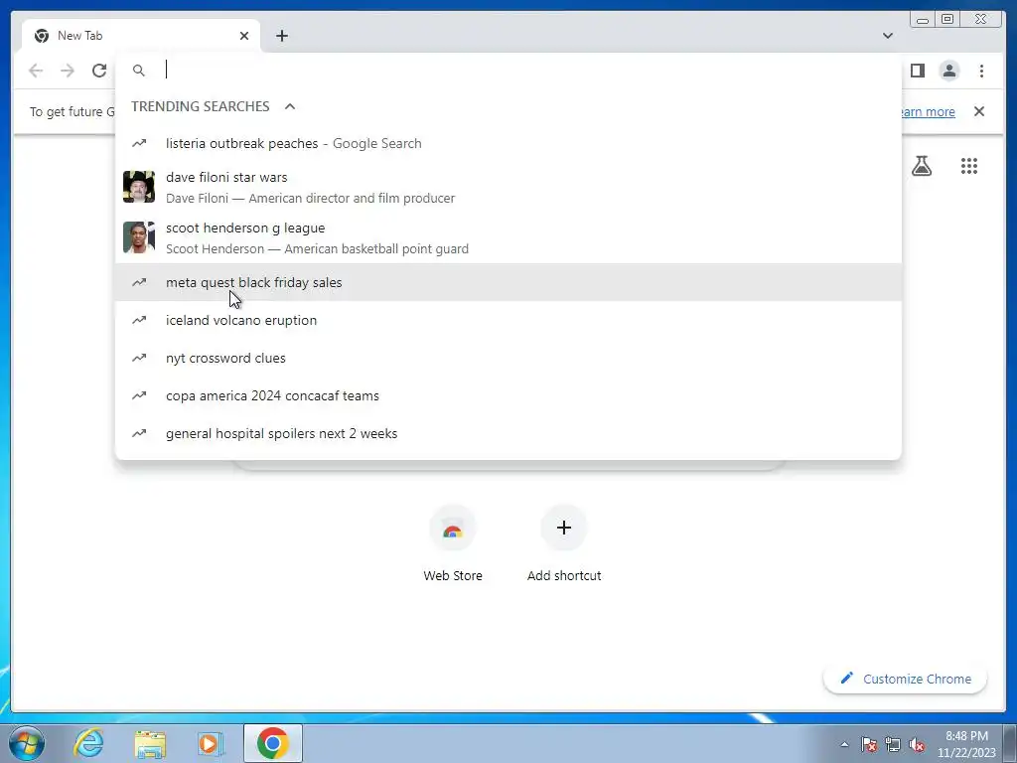Select suggestion listeria outbreak peaches
This screenshot has width=1017, height=763.
[508, 143]
